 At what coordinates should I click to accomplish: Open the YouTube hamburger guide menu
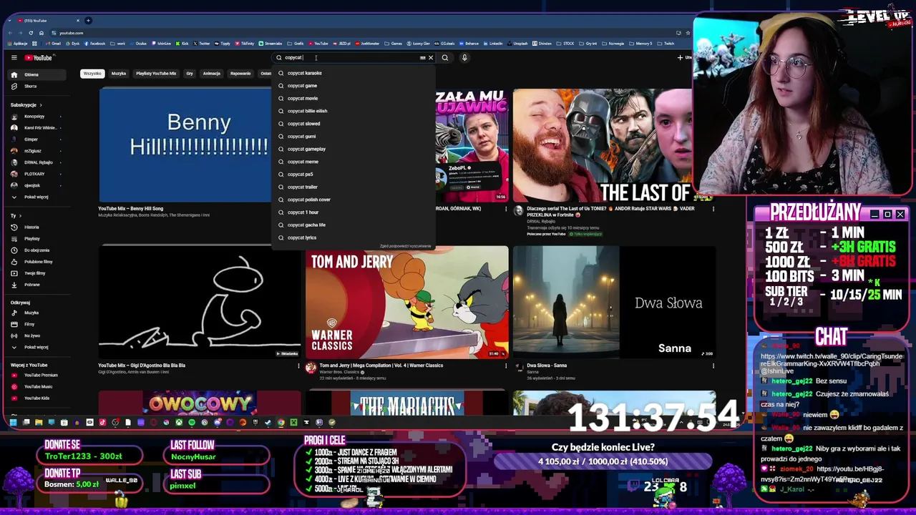[14, 58]
